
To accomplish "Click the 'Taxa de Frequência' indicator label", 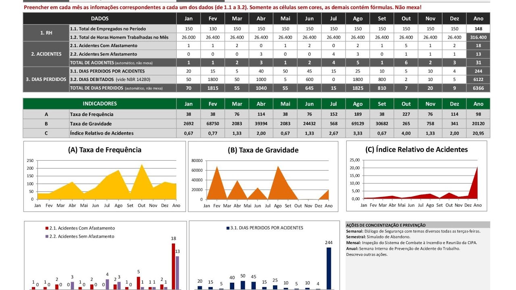I will coord(123,114).
